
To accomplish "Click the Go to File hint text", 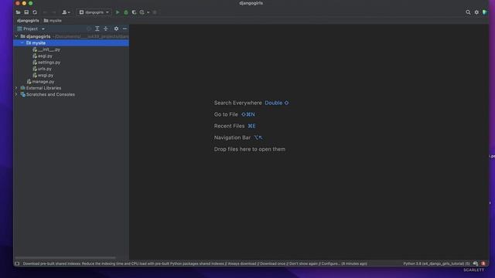I will 226,114.
